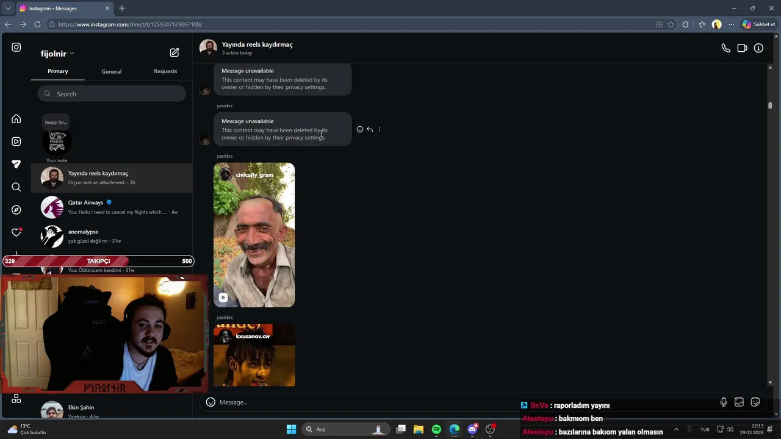Reply to the unavailable message
Viewport: 781px width, 439px height.
(370, 129)
